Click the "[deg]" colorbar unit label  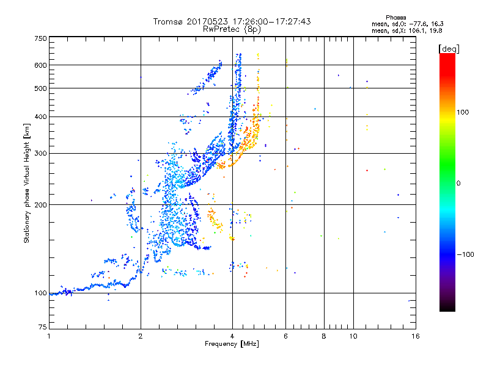click(x=449, y=49)
